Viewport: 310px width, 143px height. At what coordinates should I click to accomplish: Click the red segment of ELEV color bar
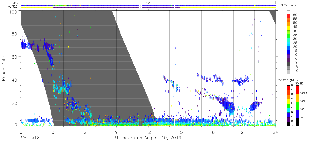click(288, 16)
